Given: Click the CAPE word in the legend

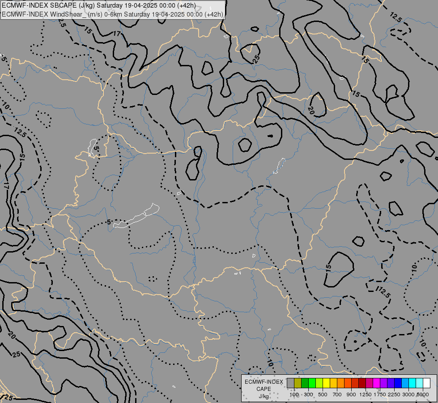Looking at the screenshot, I should pos(264,389).
